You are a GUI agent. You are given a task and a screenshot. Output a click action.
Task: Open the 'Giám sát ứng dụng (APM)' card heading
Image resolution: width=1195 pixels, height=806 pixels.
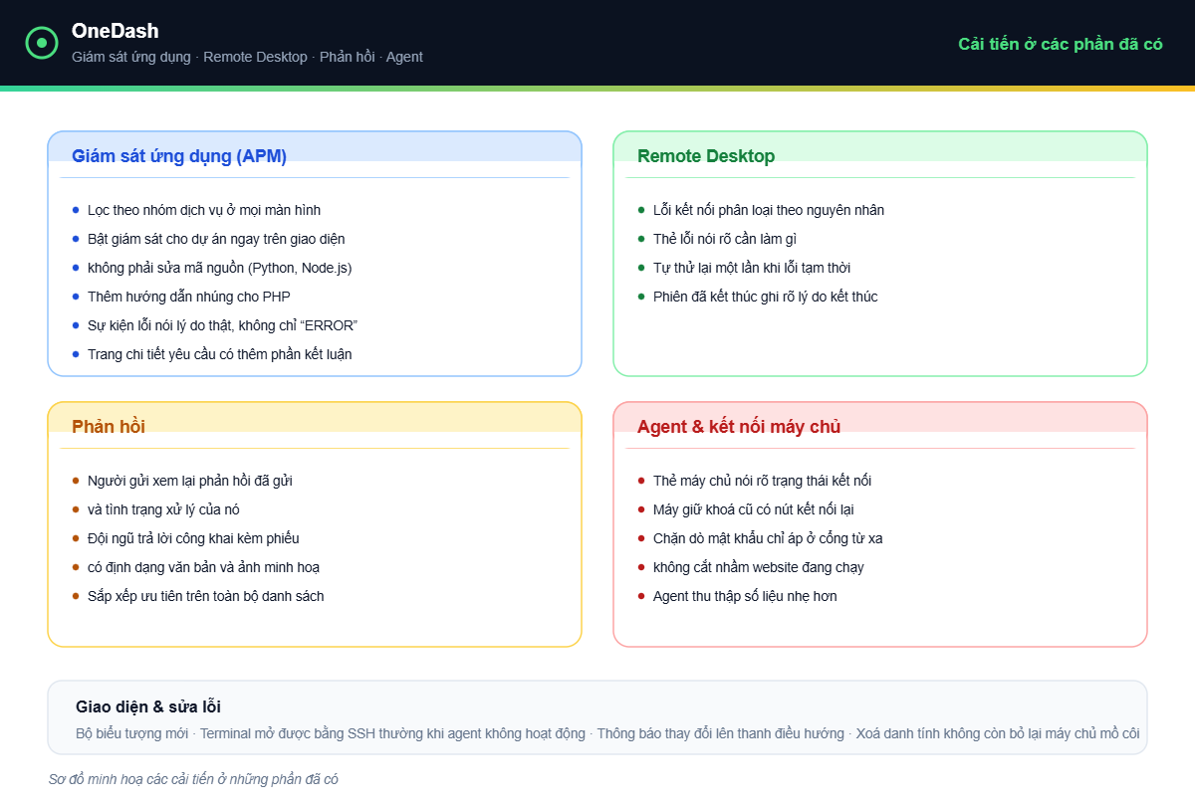179,155
